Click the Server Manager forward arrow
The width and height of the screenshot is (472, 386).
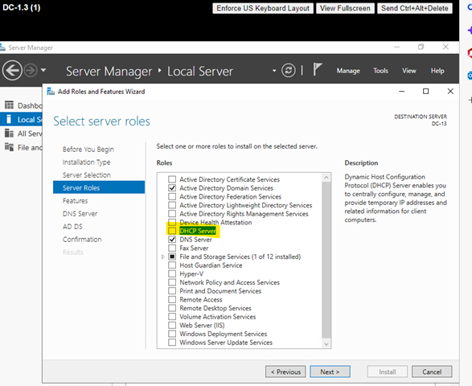point(31,71)
